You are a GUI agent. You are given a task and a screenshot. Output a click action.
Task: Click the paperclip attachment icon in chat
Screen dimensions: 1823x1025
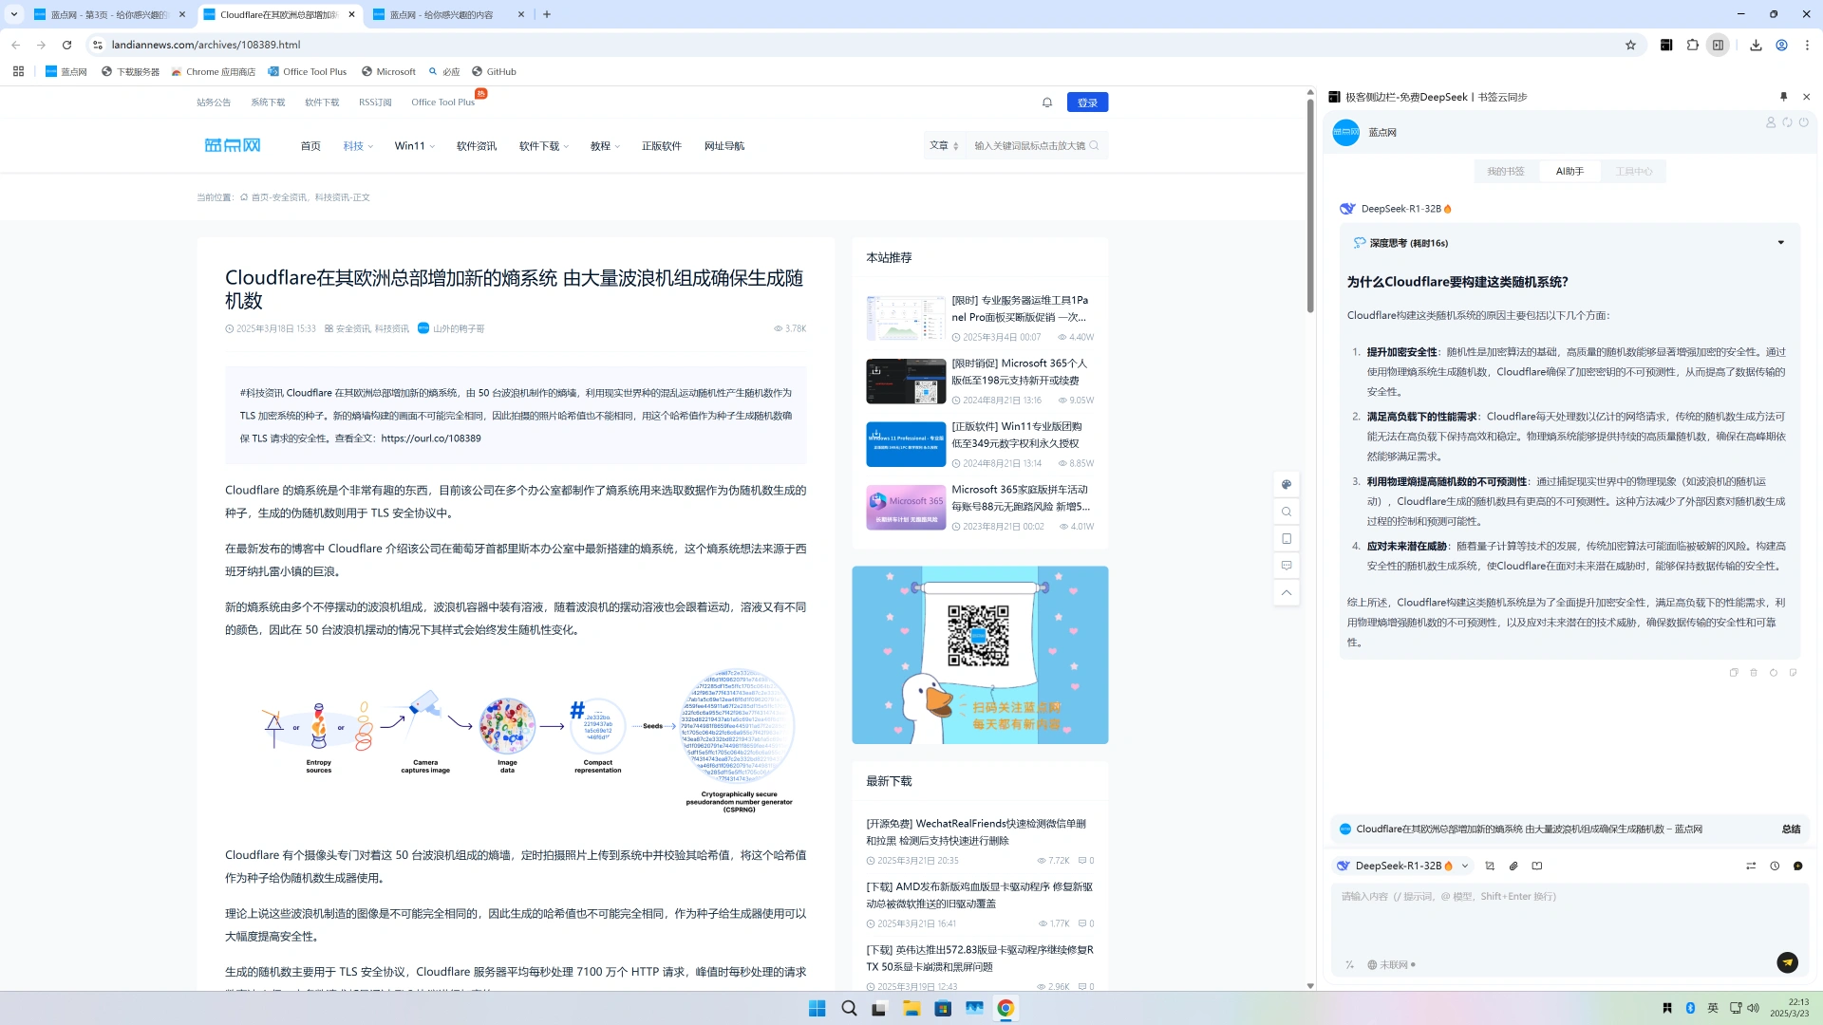point(1513,866)
